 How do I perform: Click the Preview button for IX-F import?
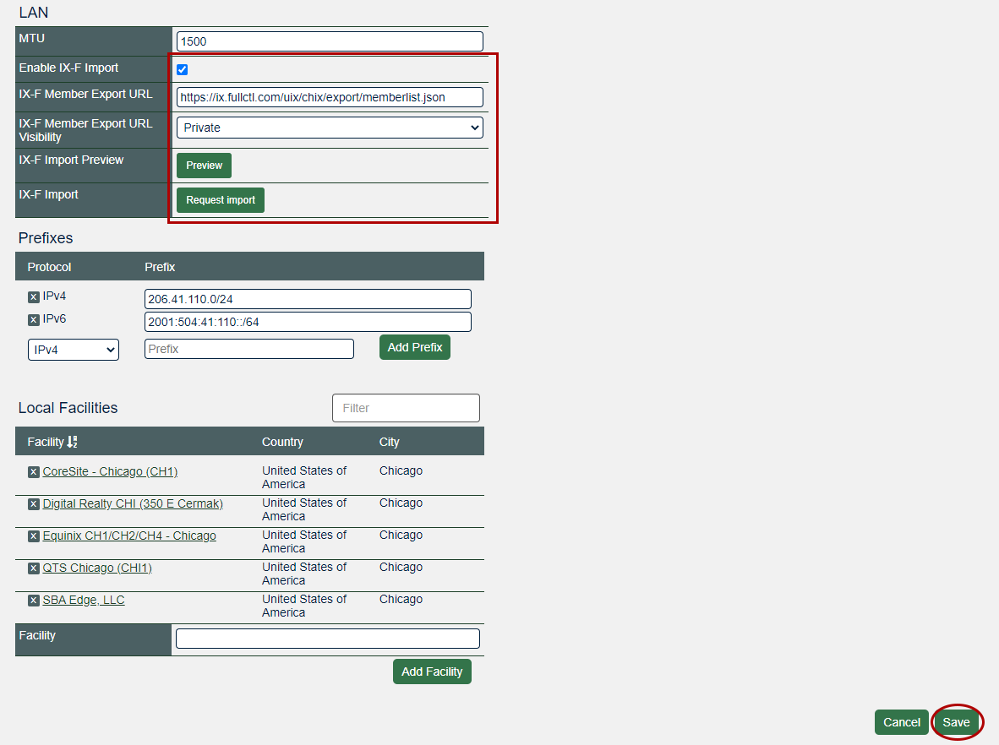[x=204, y=166]
